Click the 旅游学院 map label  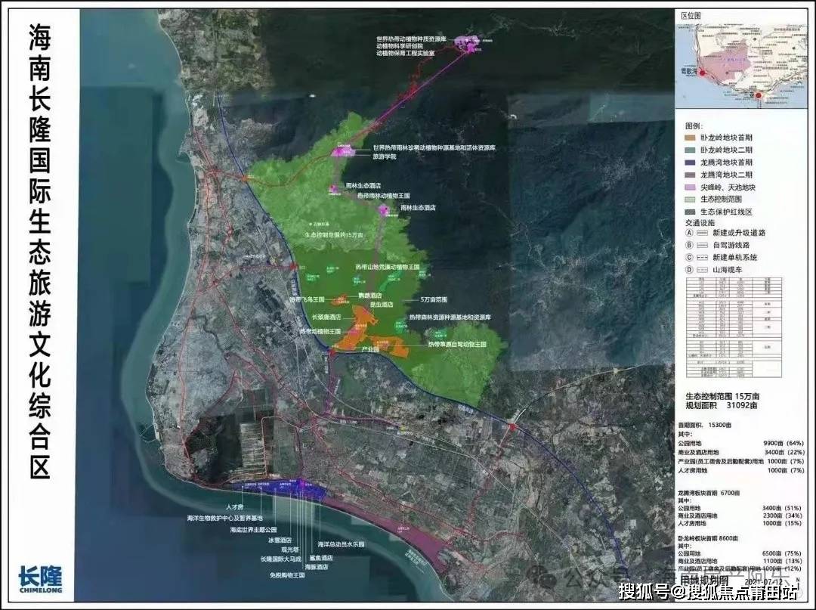pyautogui.click(x=385, y=156)
